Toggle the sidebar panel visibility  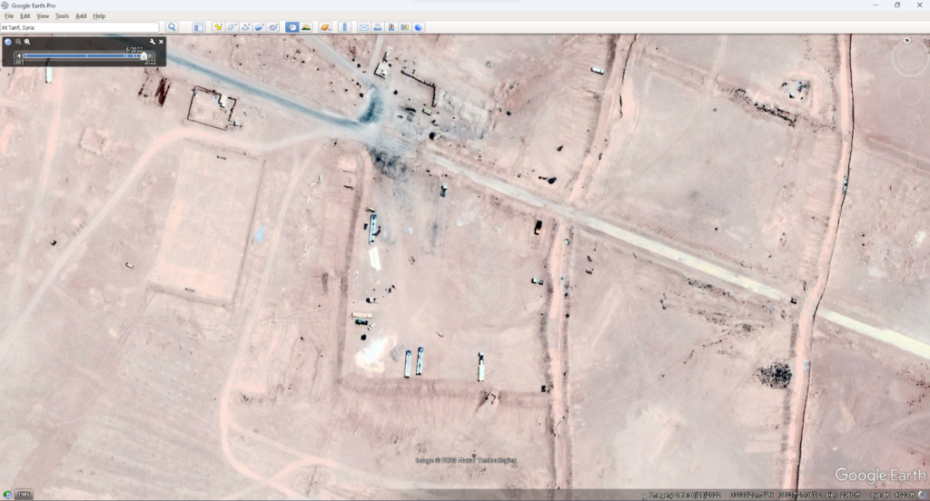(x=199, y=27)
